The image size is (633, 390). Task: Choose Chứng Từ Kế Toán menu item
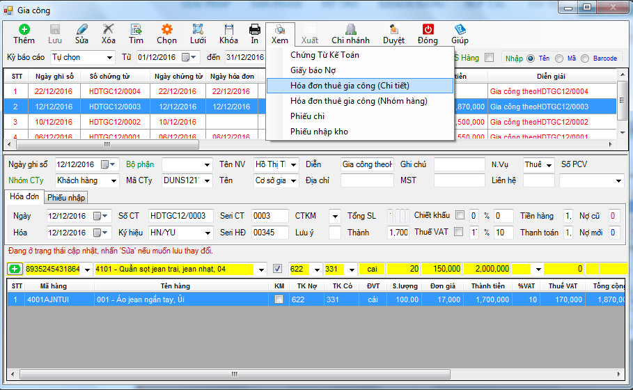325,55
